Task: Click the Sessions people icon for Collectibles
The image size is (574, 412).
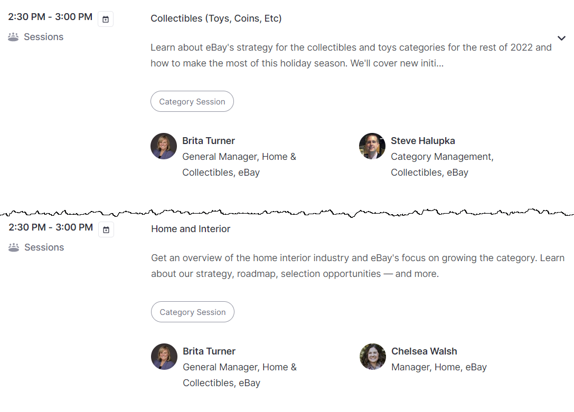Action: point(13,37)
